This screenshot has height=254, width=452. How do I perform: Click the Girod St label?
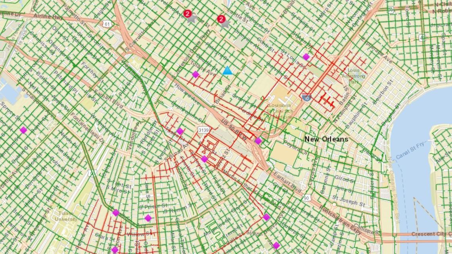(345, 179)
